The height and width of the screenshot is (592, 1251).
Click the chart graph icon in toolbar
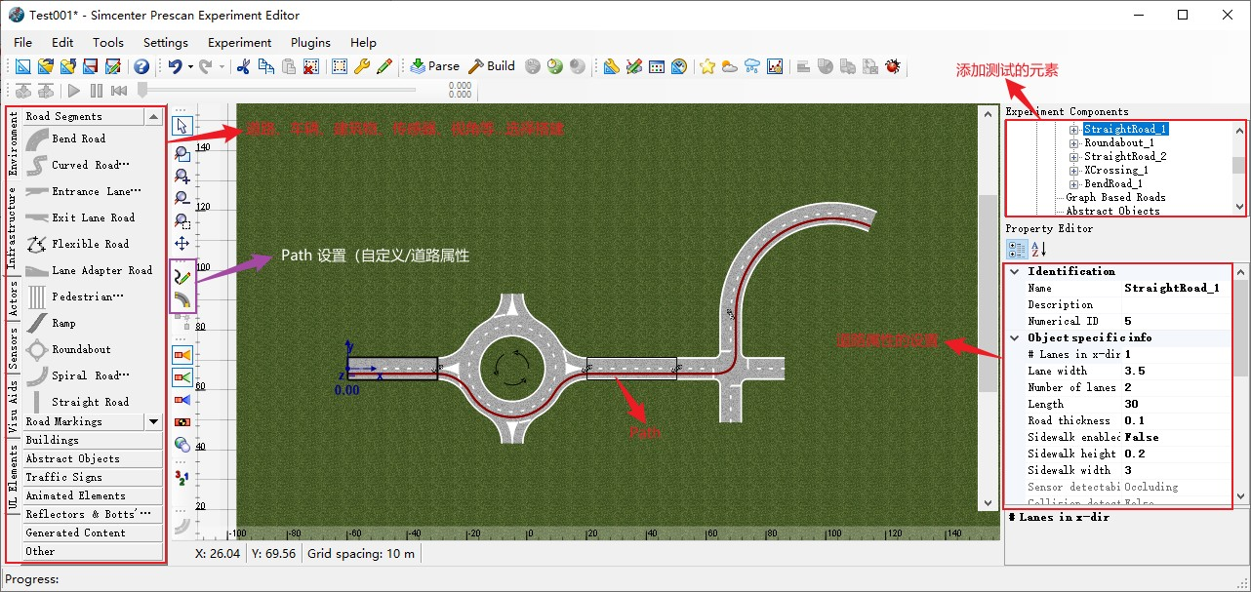775,66
